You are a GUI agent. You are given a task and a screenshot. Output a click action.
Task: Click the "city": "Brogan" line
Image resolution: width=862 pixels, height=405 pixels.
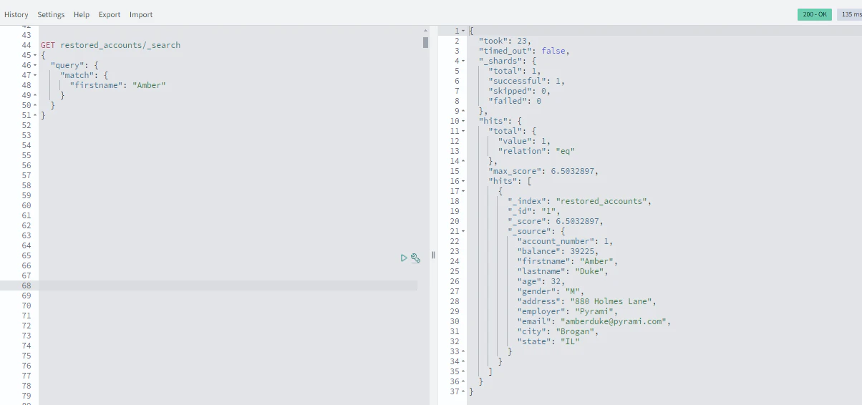click(558, 331)
